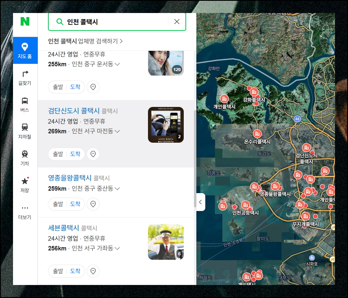This screenshot has width=348, height=298.
Task: Select the 강화콜택시 map marker
Action: 254,91
